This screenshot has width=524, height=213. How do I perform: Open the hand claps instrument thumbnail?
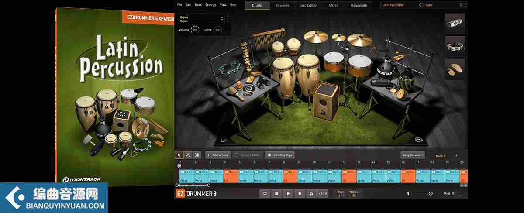pos(455,69)
